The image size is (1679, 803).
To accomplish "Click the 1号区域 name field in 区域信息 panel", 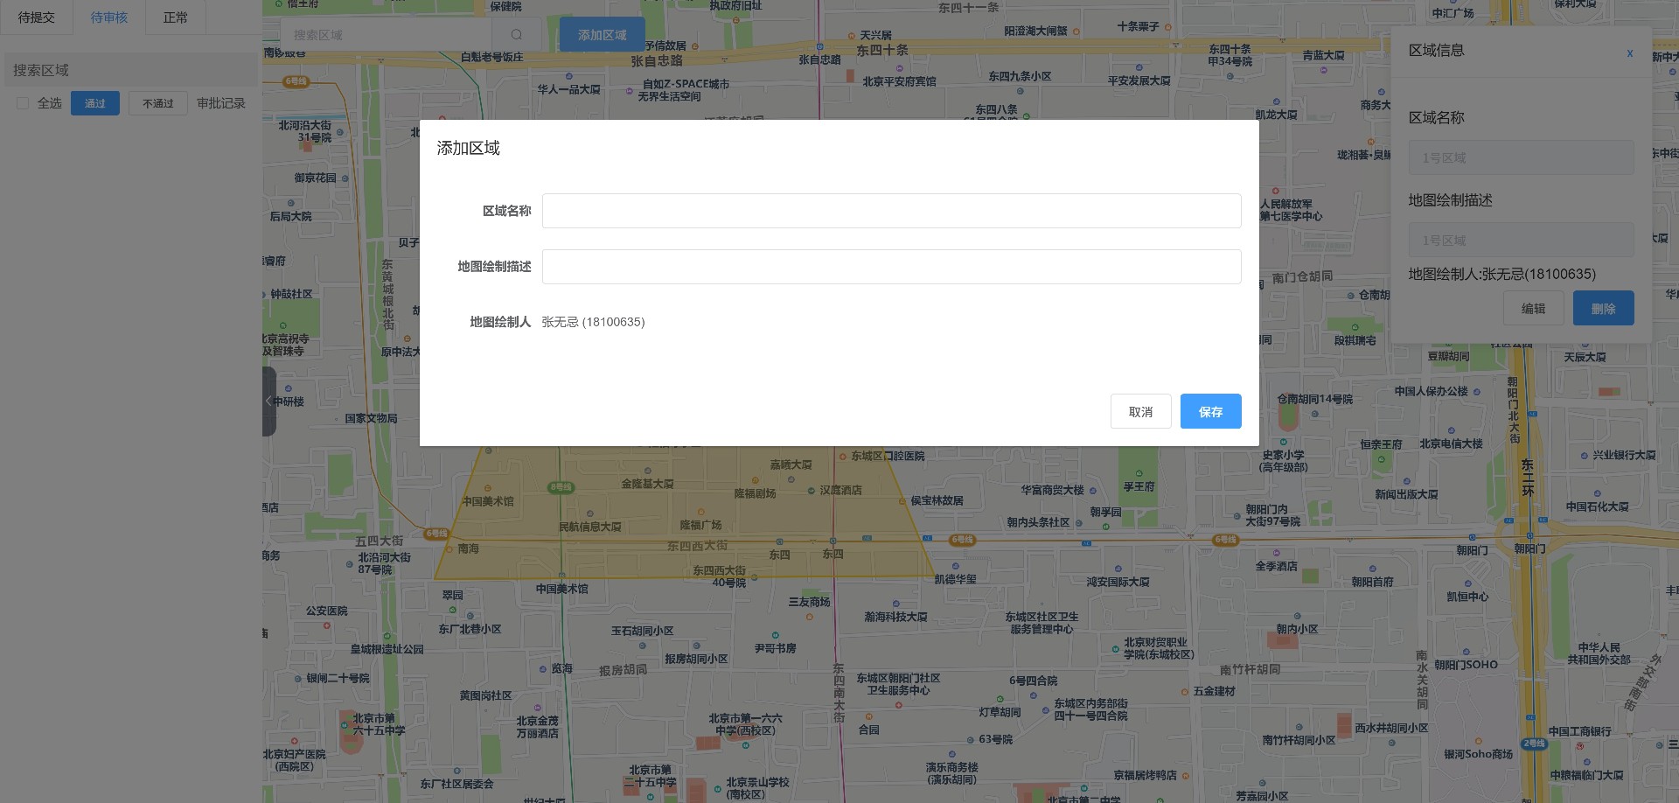I will point(1522,157).
